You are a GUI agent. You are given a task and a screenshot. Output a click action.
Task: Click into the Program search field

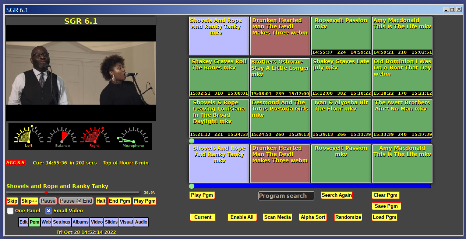click(286, 196)
